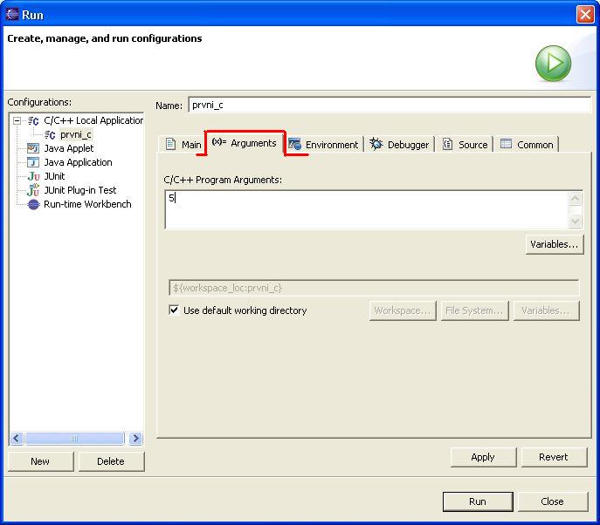Switch to the Common tab
The image size is (600, 525).
[x=527, y=145]
